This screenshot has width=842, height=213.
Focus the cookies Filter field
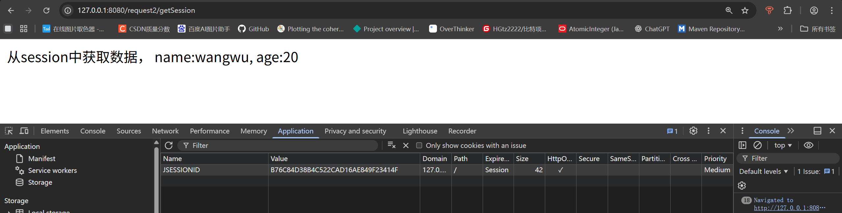point(278,145)
